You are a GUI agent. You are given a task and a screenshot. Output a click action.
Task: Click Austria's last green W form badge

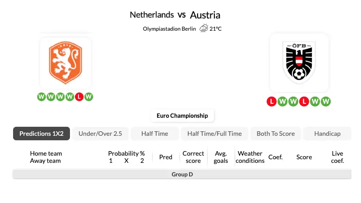[325, 101]
